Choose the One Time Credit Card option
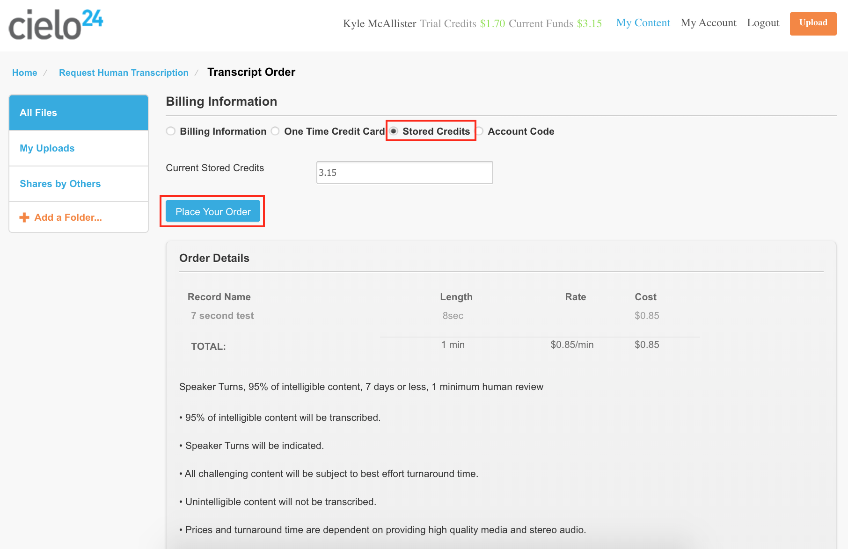The height and width of the screenshot is (549, 848). point(275,131)
